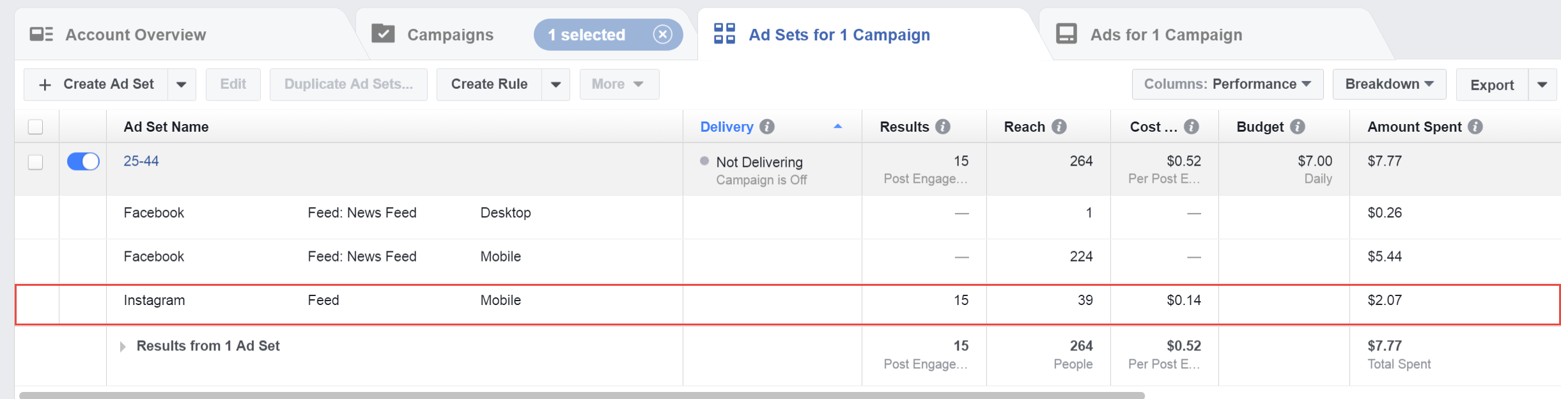Click the Campaigns checkmark folder icon

click(x=383, y=33)
